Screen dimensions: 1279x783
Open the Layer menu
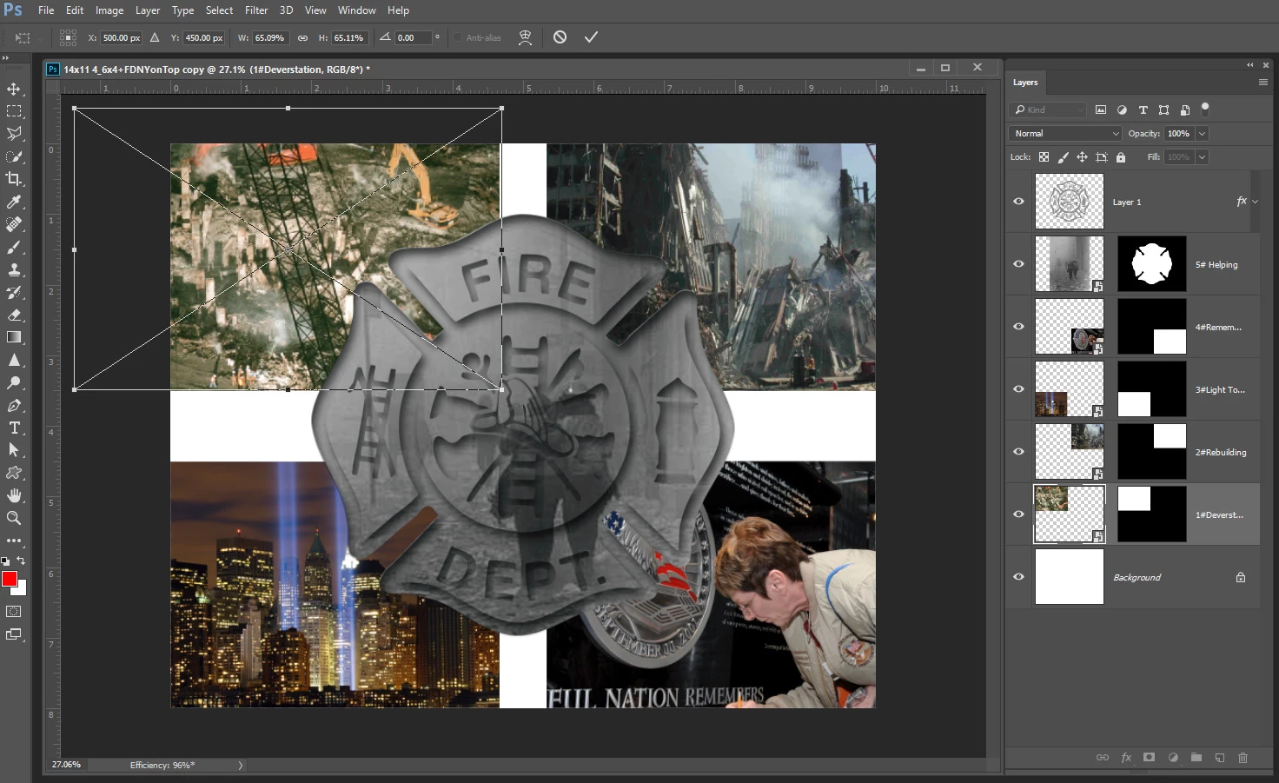[147, 10]
